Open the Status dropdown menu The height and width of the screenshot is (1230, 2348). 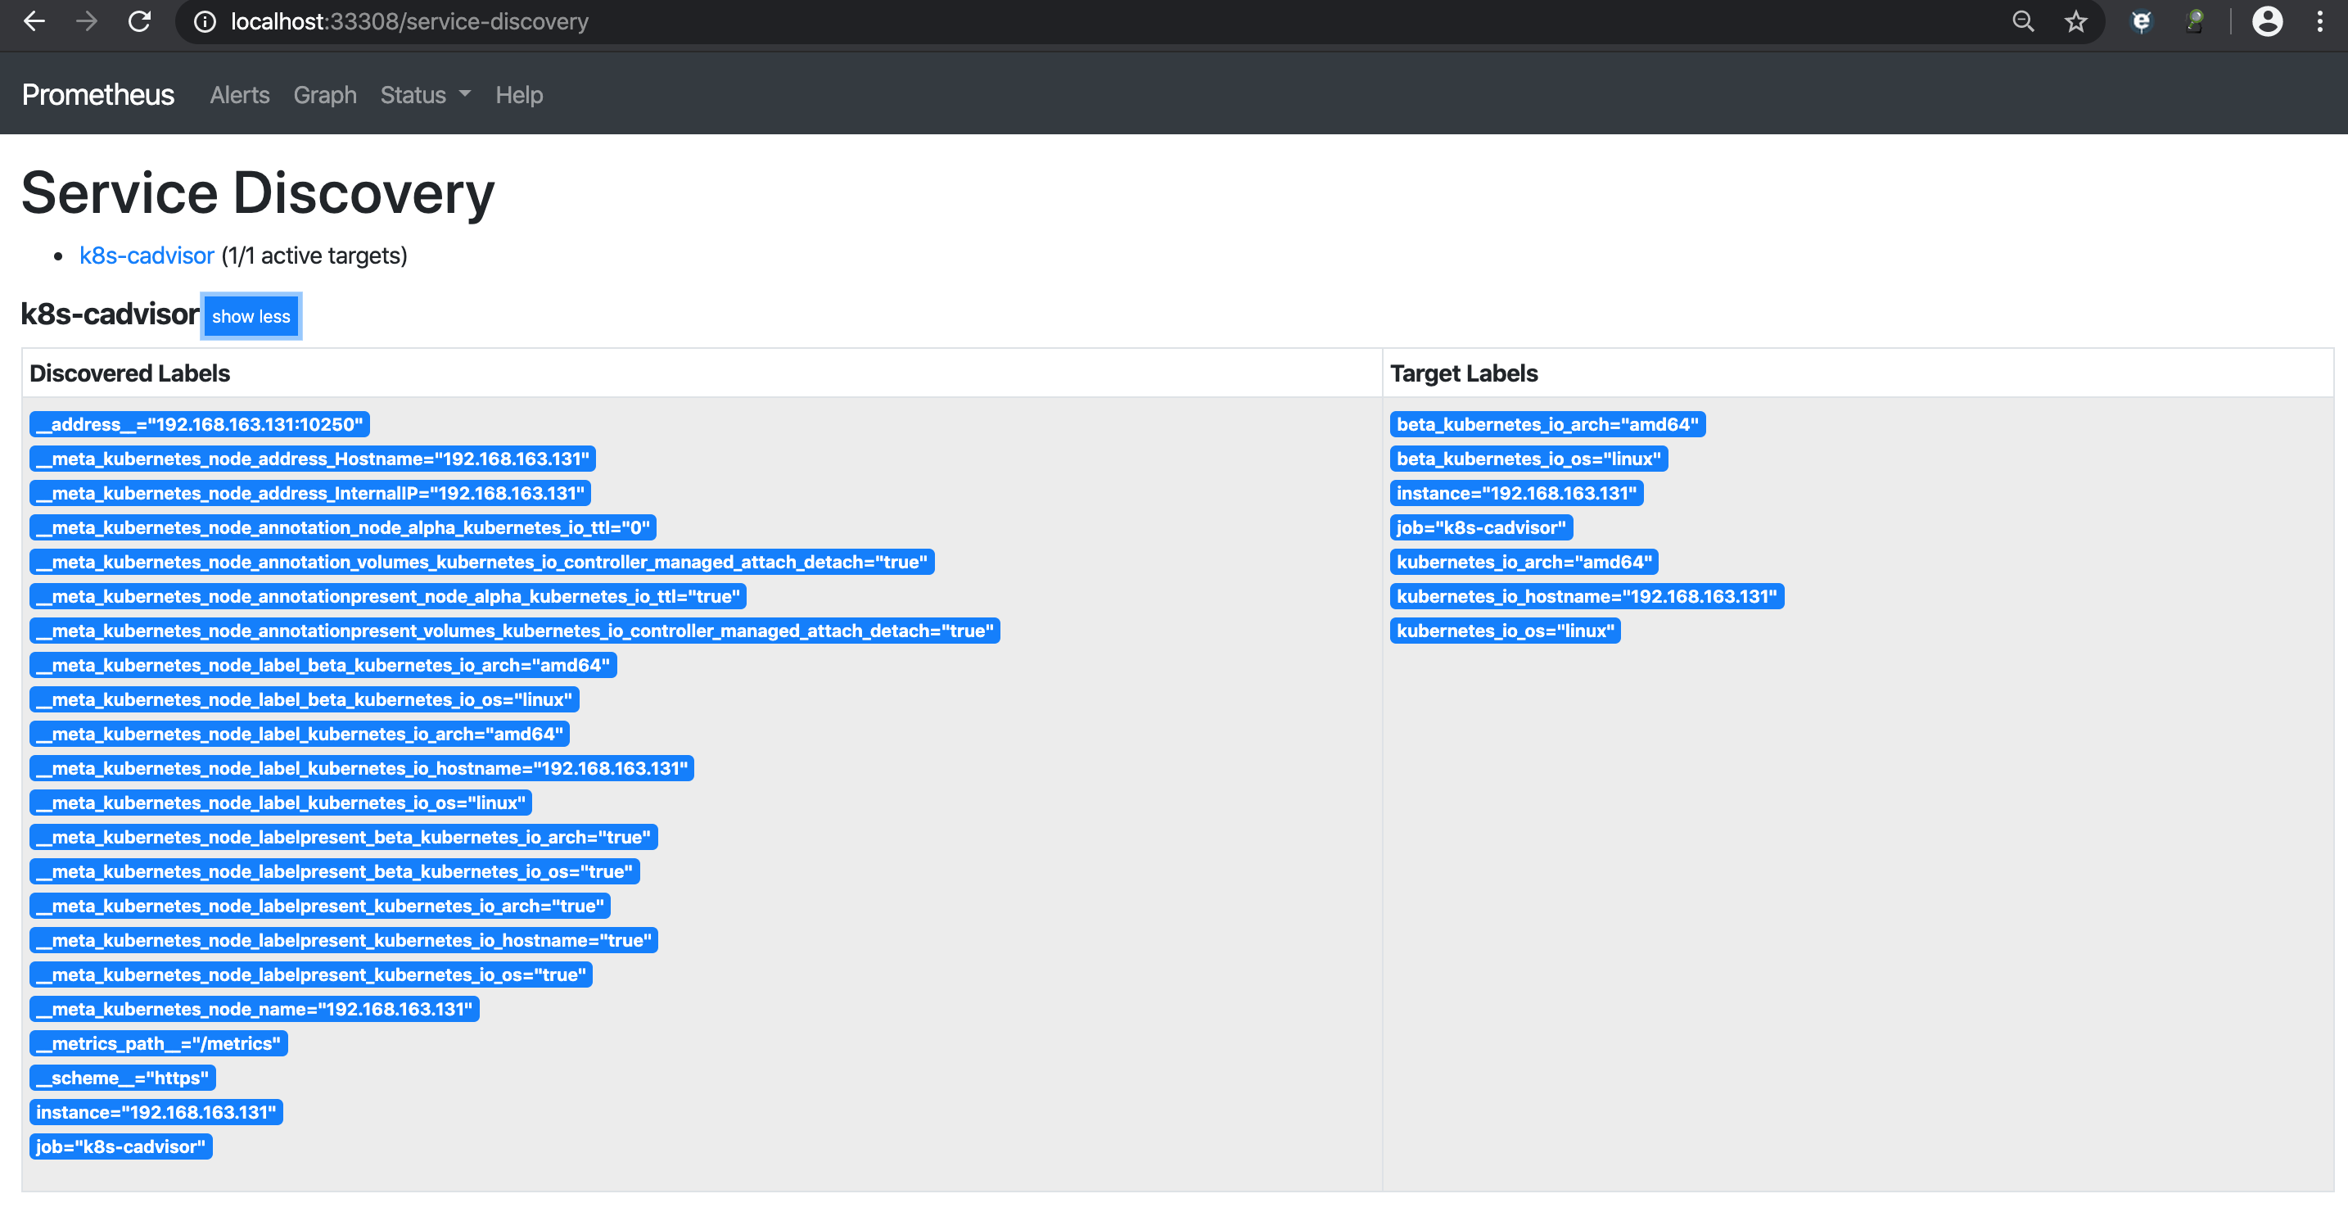(x=424, y=95)
